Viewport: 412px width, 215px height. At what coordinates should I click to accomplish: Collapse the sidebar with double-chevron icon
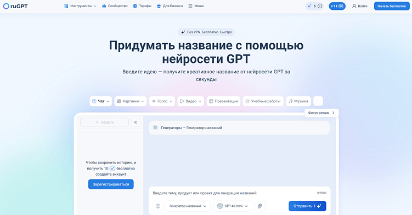(136, 123)
